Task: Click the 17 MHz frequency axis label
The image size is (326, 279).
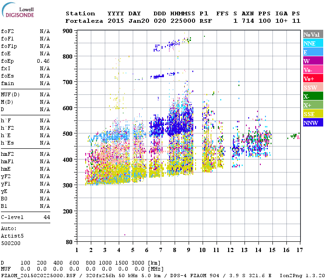Action: point(299,250)
